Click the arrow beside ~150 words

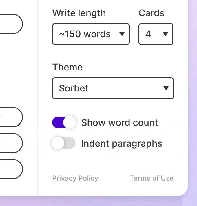[122, 34]
